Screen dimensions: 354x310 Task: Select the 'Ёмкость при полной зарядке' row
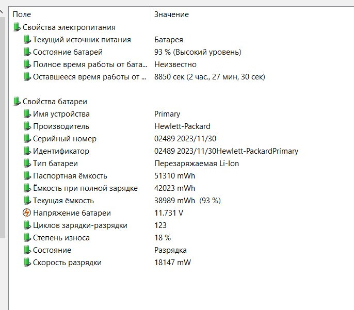pyautogui.click(x=85, y=188)
